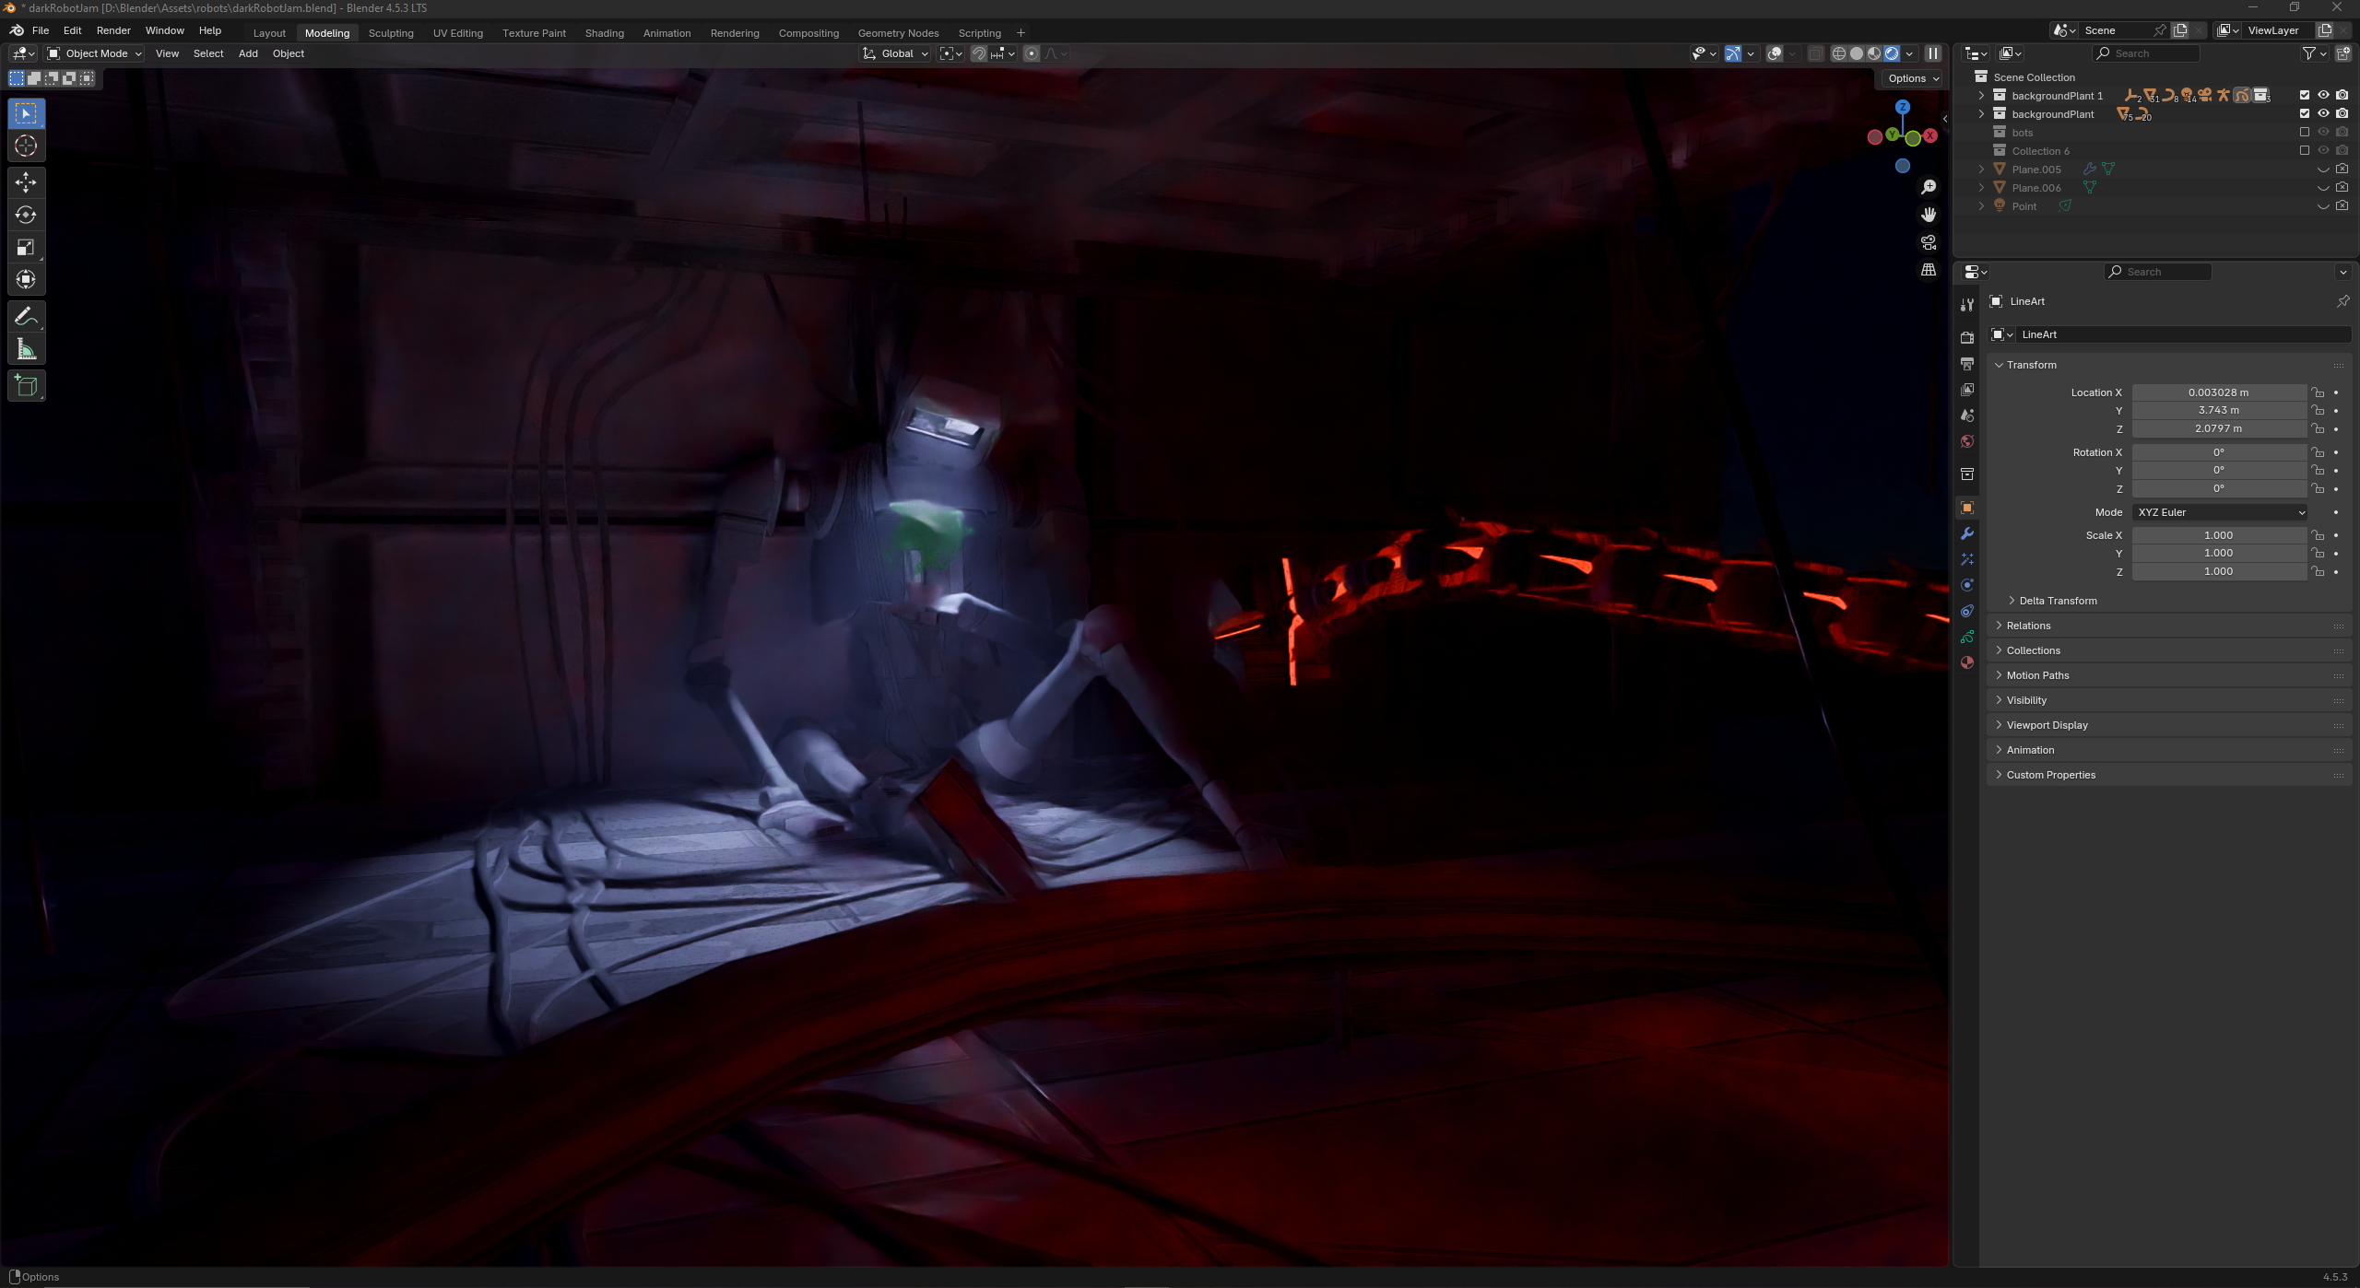The height and width of the screenshot is (1288, 2360).
Task: Pick the Scale tool
Action: point(26,247)
